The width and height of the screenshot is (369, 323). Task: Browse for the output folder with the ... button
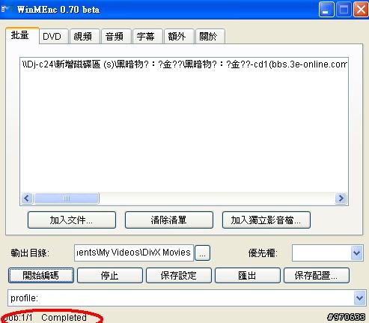[202, 253]
